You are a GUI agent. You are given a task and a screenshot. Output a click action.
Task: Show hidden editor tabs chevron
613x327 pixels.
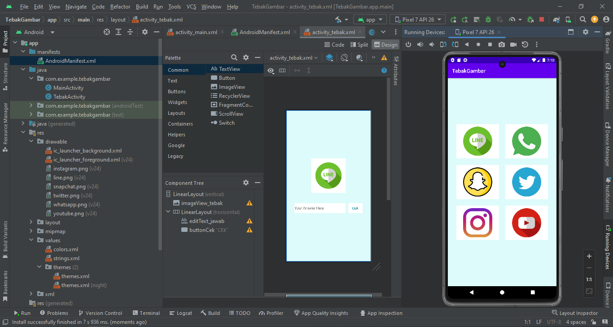click(x=383, y=32)
